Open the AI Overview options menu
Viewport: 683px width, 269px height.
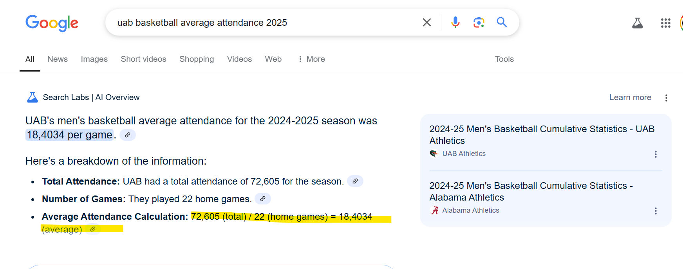click(x=666, y=98)
